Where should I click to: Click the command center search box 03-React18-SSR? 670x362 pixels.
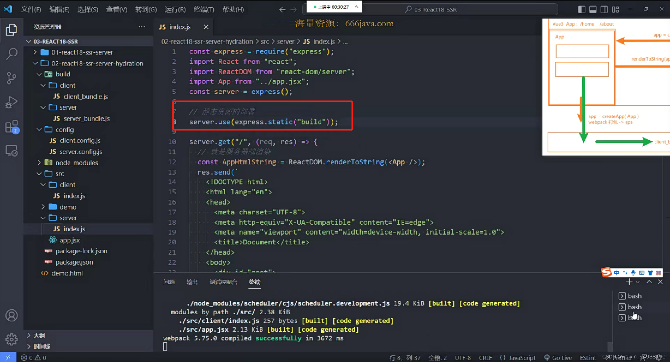430,10
